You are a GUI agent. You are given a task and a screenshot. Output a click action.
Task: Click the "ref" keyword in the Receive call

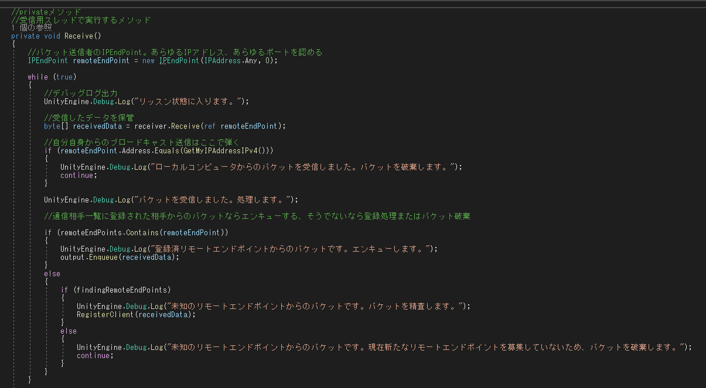(210, 126)
